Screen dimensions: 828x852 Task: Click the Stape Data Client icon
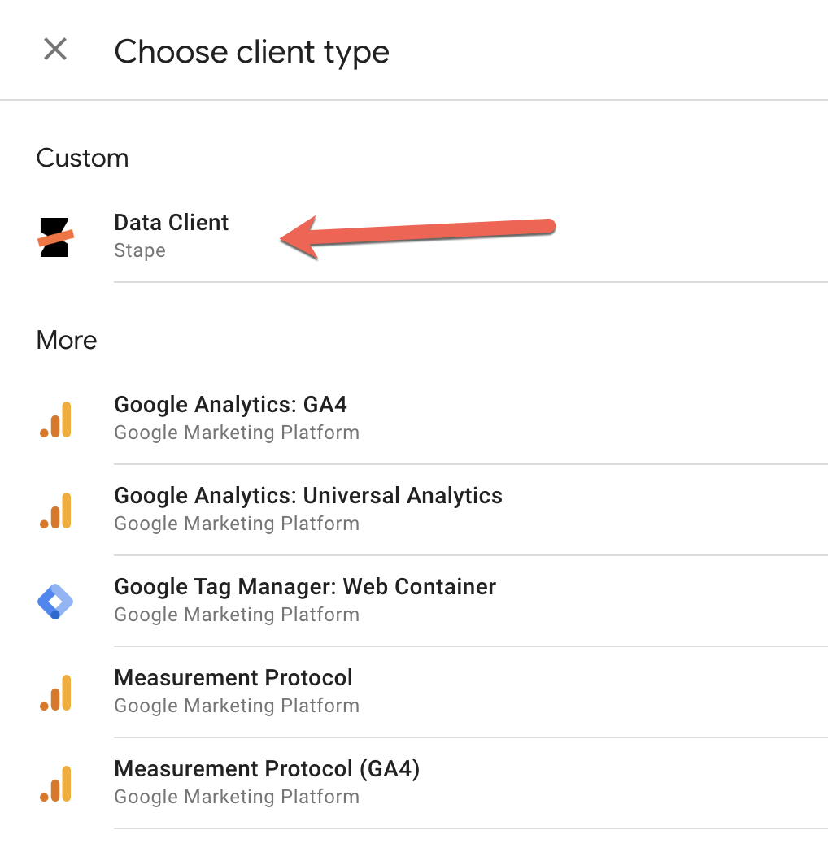[55, 237]
